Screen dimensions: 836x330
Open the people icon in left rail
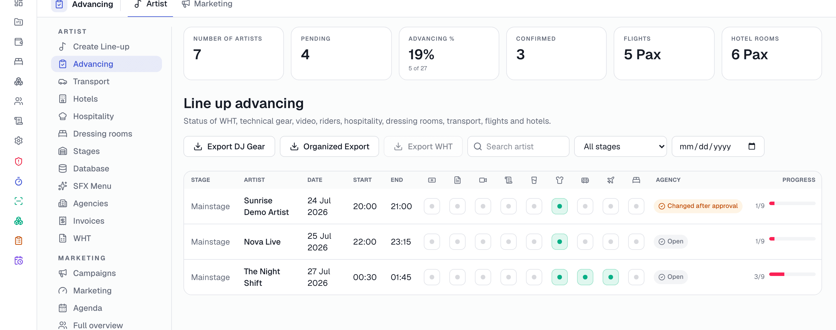(x=19, y=101)
